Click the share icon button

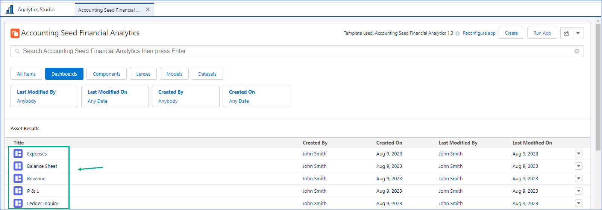point(566,33)
